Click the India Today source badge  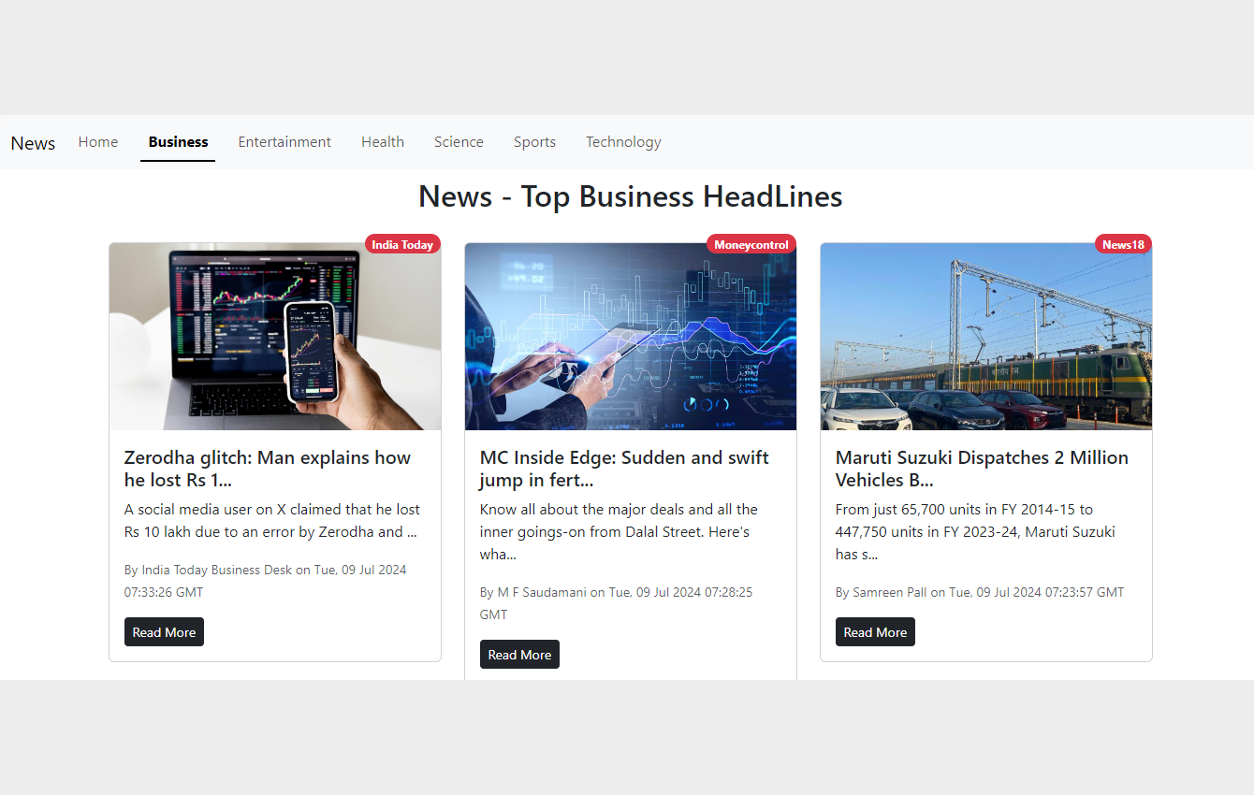pos(402,245)
